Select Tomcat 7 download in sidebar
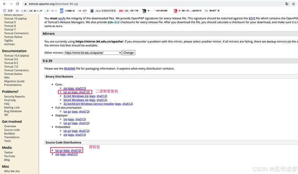The width and height of the screenshot is (298, 174). [10, 30]
